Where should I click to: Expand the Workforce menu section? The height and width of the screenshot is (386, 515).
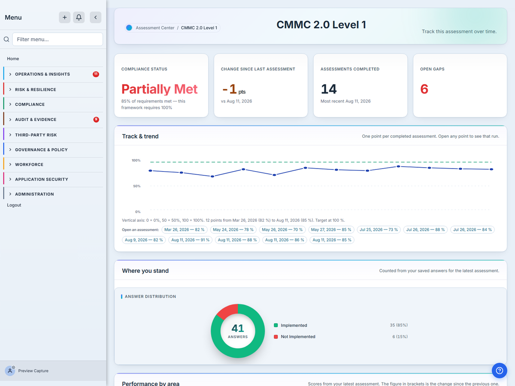pyautogui.click(x=53, y=164)
